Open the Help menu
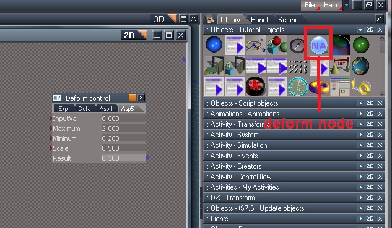 (x=331, y=5)
